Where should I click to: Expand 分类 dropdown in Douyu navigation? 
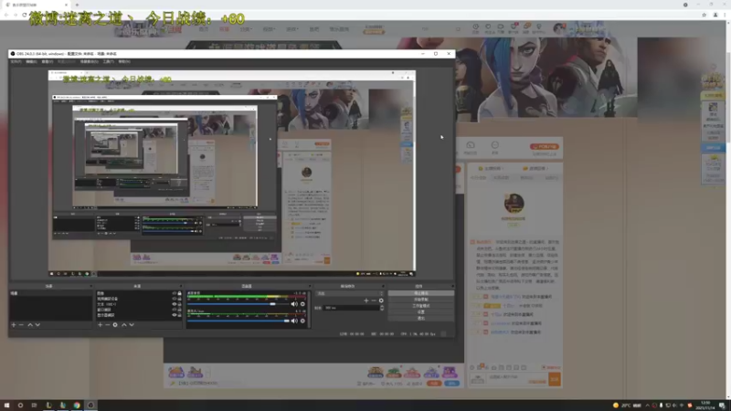click(246, 29)
